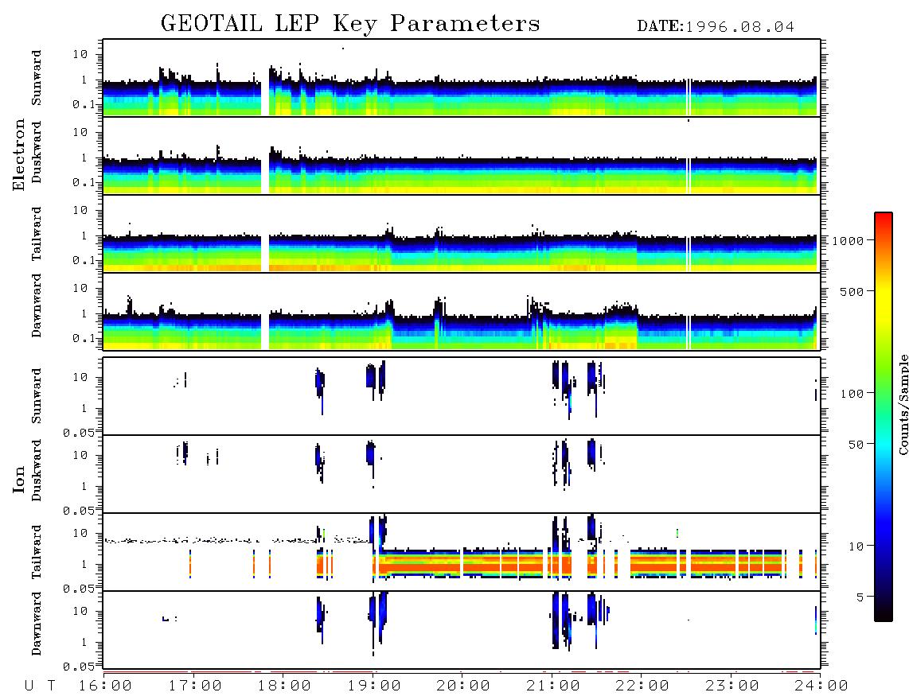Click the 22:00 time tick label
Image resolution: width=909 pixels, height=700 pixels.
tap(643, 686)
